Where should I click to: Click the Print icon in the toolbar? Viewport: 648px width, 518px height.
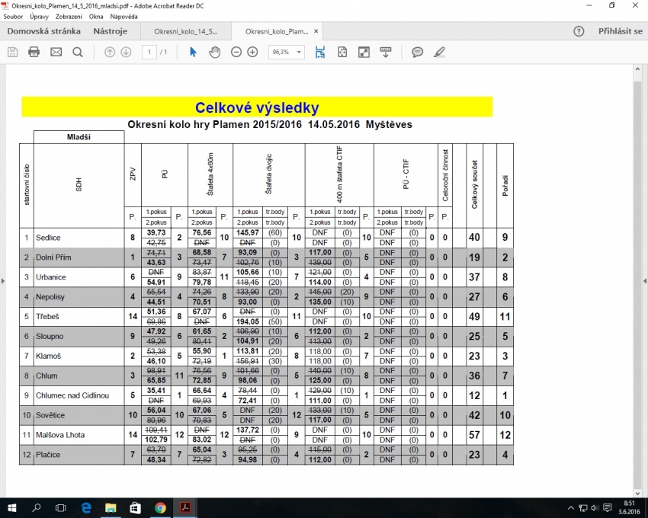[34, 52]
